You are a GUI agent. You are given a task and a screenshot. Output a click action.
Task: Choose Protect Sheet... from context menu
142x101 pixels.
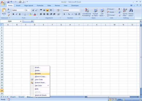tap(40, 83)
